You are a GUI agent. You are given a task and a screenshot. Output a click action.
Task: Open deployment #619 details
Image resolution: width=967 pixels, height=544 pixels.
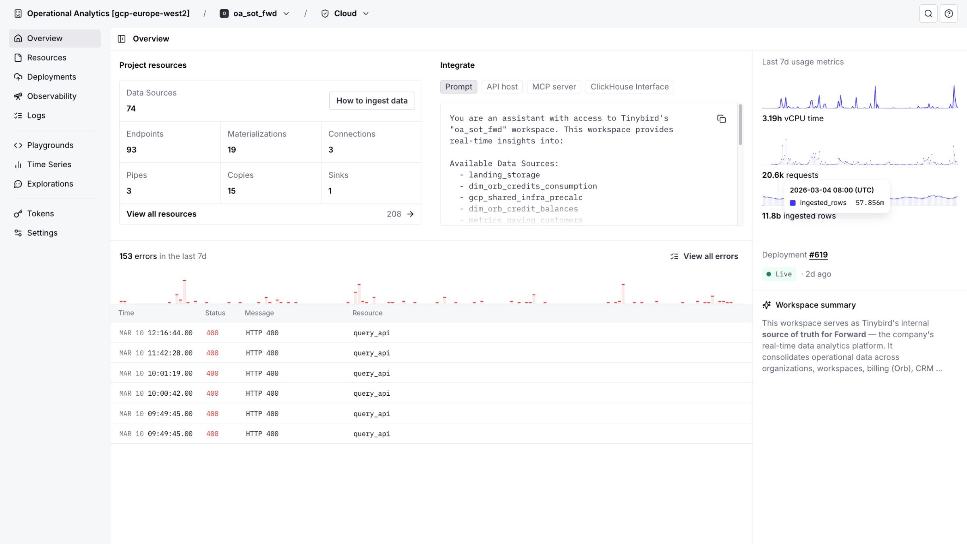coord(818,255)
